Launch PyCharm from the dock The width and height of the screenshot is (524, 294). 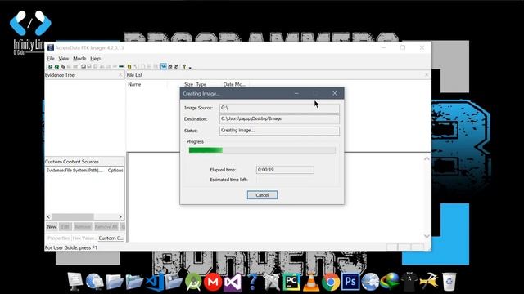[x=291, y=282]
